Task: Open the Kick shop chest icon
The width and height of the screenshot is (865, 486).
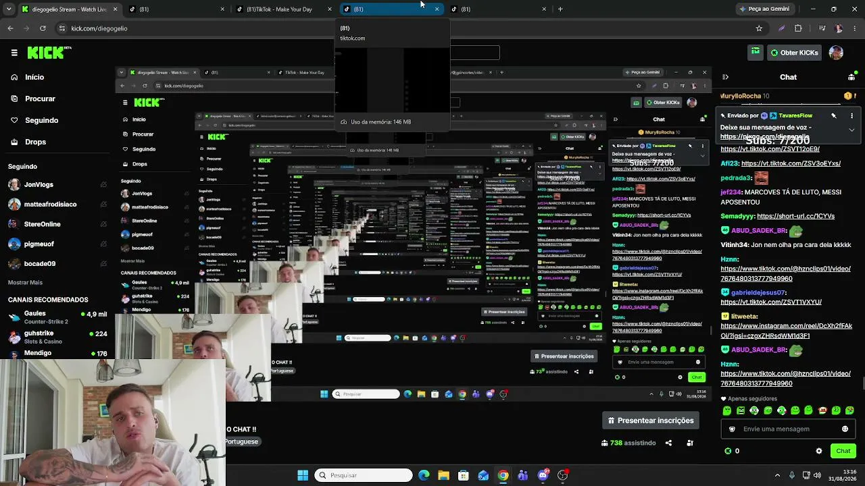Action: [756, 52]
